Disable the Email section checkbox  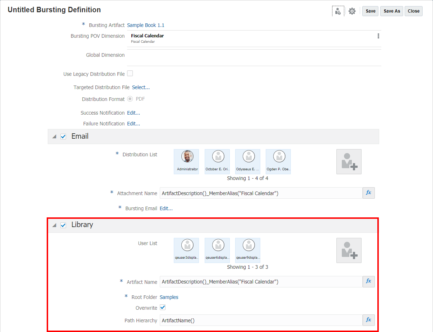(64, 136)
